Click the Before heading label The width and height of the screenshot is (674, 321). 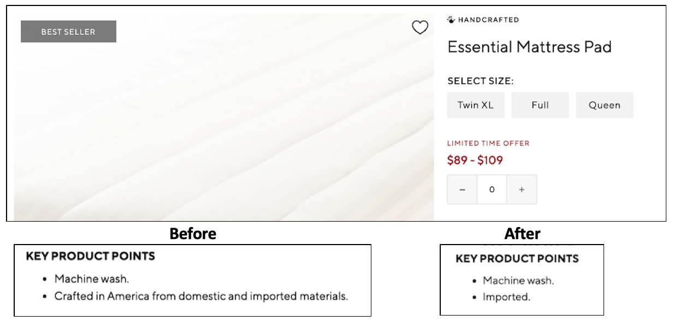coord(193,234)
